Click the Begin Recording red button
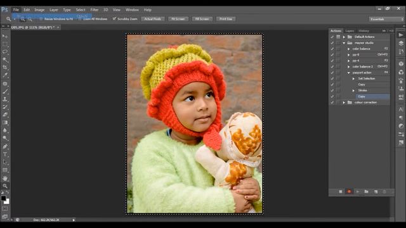The image size is (406, 228). (349, 191)
